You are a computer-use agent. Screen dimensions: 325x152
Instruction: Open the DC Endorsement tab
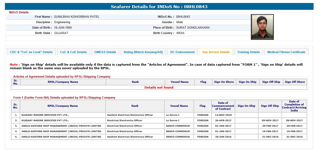pos(182,52)
